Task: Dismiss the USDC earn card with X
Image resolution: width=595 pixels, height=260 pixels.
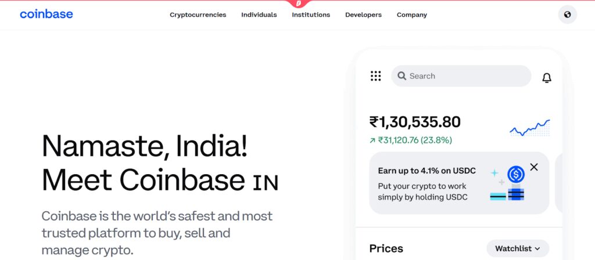Action: (x=534, y=167)
